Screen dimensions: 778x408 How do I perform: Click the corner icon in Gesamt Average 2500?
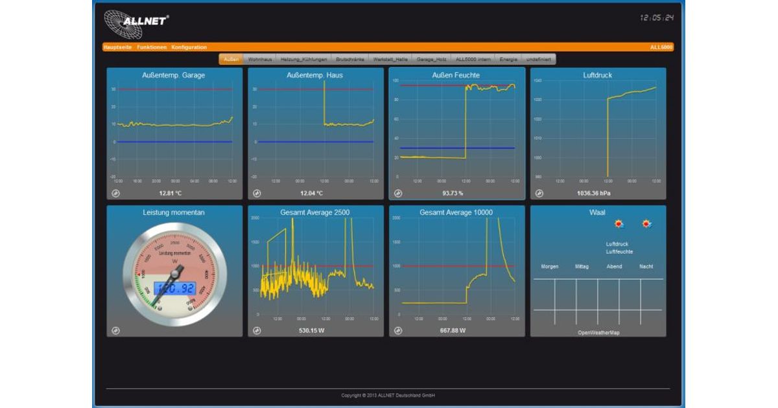pos(257,330)
